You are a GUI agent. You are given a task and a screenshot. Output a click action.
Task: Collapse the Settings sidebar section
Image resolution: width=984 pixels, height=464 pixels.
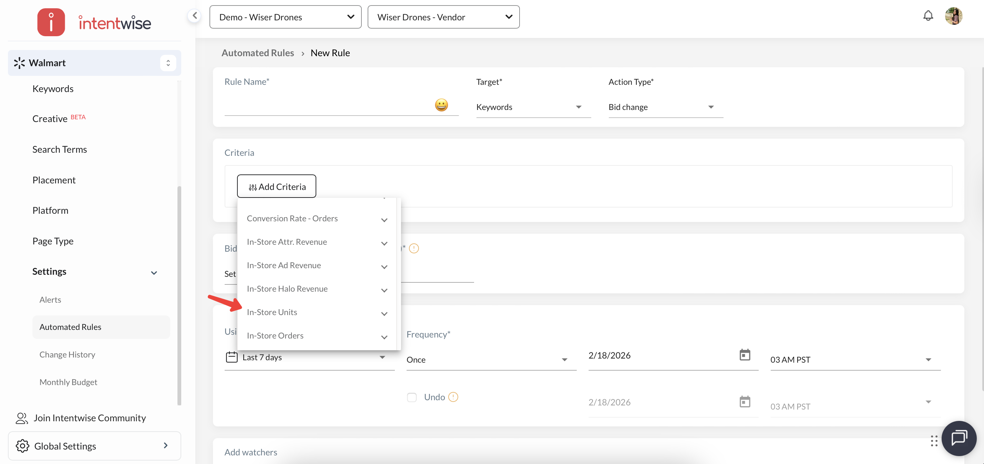[x=154, y=273]
